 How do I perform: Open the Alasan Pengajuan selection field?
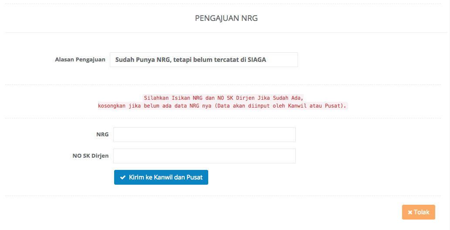coord(204,60)
